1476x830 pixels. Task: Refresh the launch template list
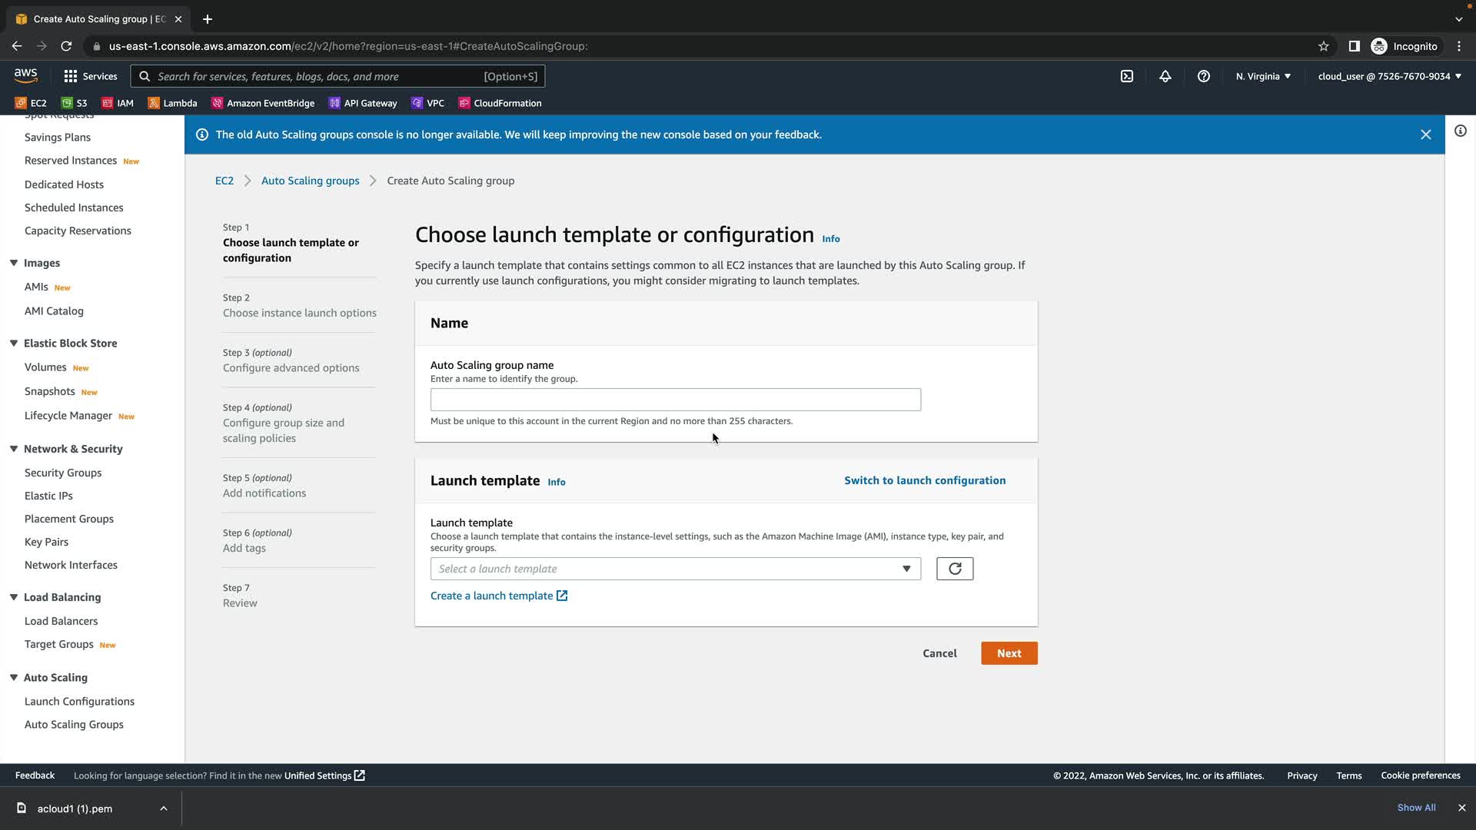(954, 569)
